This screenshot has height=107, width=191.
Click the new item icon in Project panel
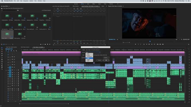coord(47,44)
